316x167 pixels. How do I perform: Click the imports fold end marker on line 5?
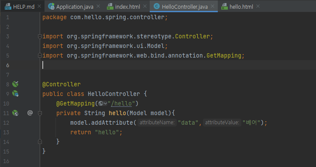click(x=40, y=55)
